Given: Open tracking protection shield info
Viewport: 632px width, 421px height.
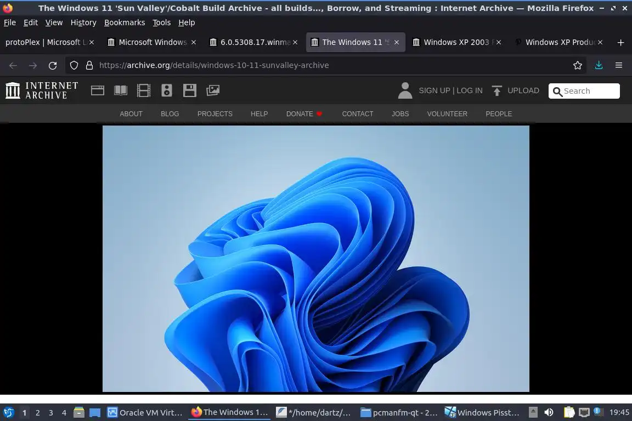Looking at the screenshot, I should 74,65.
